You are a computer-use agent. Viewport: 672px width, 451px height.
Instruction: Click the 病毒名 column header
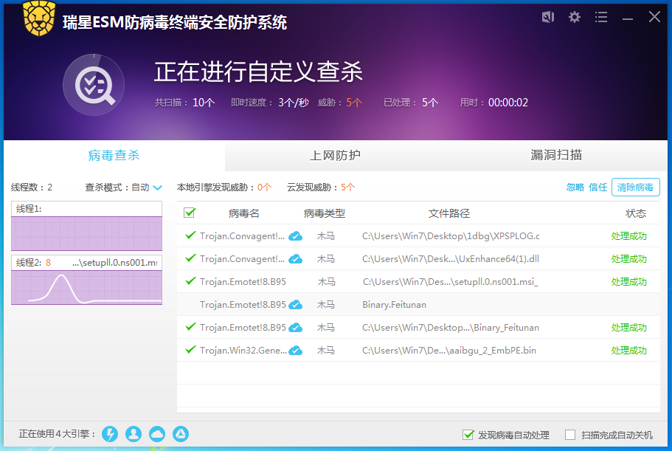click(x=244, y=213)
